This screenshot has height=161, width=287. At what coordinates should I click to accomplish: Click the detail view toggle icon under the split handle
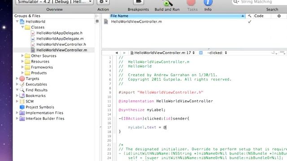pos(97,21)
